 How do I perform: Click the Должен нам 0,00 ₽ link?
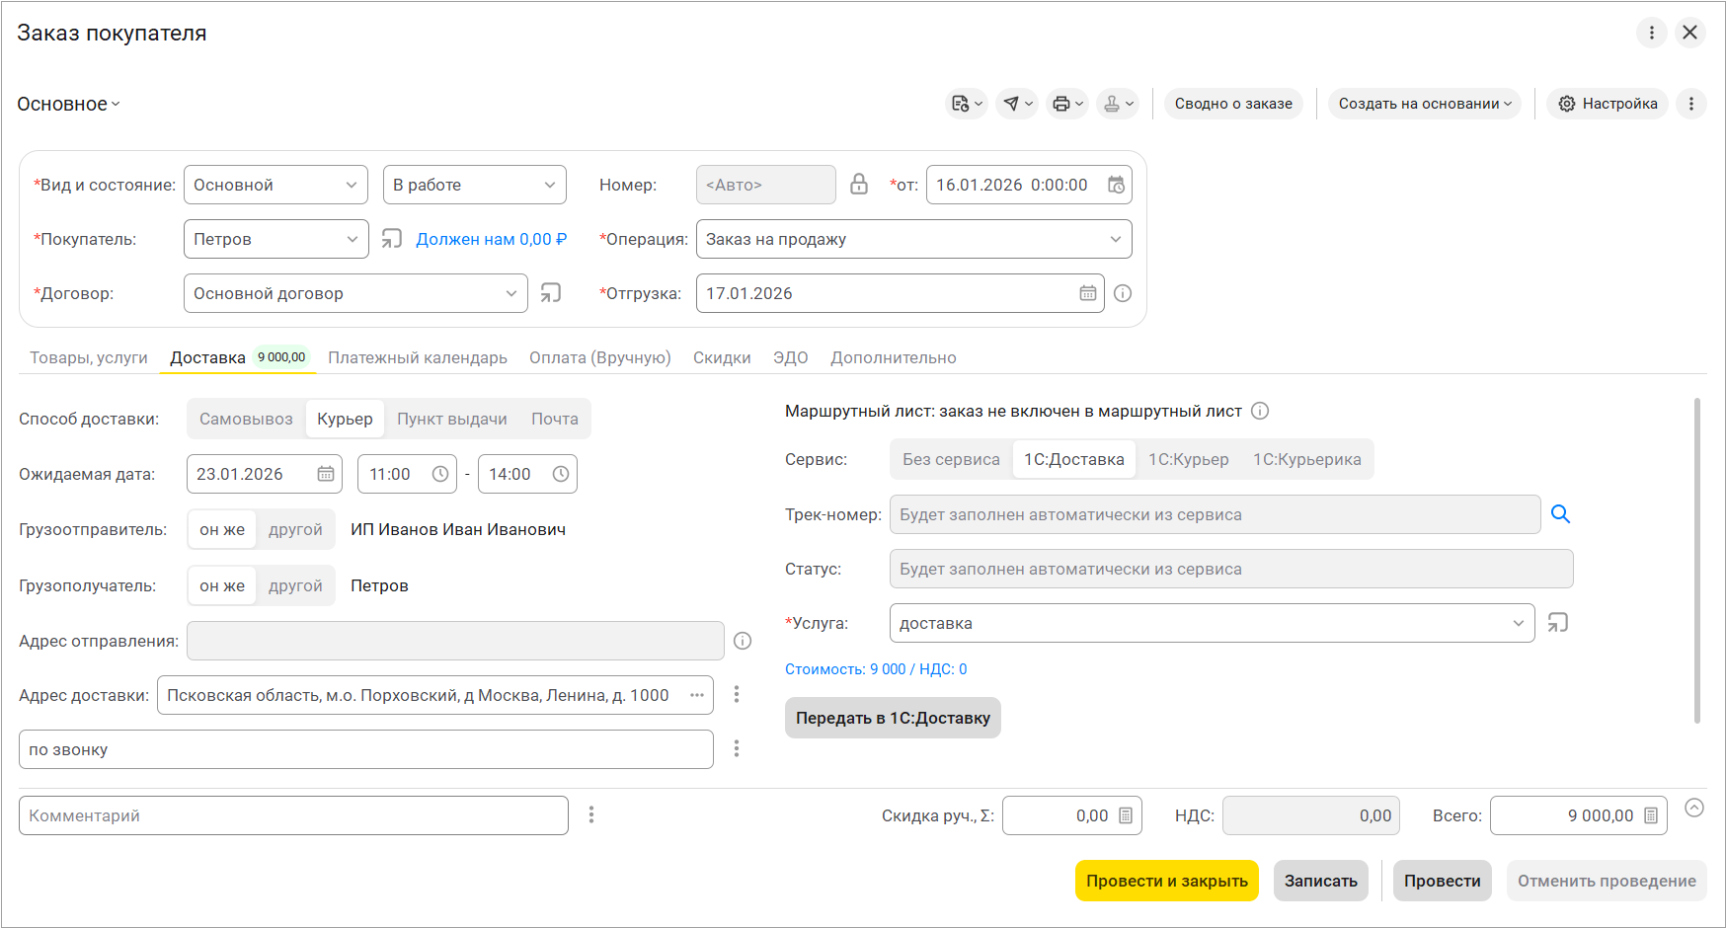[x=491, y=239]
